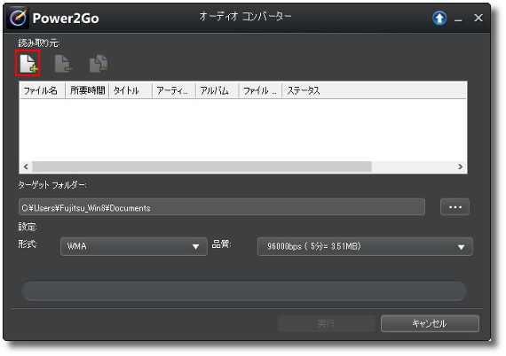
Task: Click the キャンセル button
Action: 430,323
